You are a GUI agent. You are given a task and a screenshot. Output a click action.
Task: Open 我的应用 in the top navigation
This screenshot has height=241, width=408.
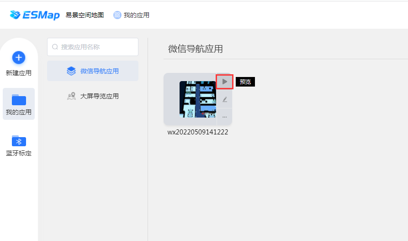pyautogui.click(x=132, y=15)
